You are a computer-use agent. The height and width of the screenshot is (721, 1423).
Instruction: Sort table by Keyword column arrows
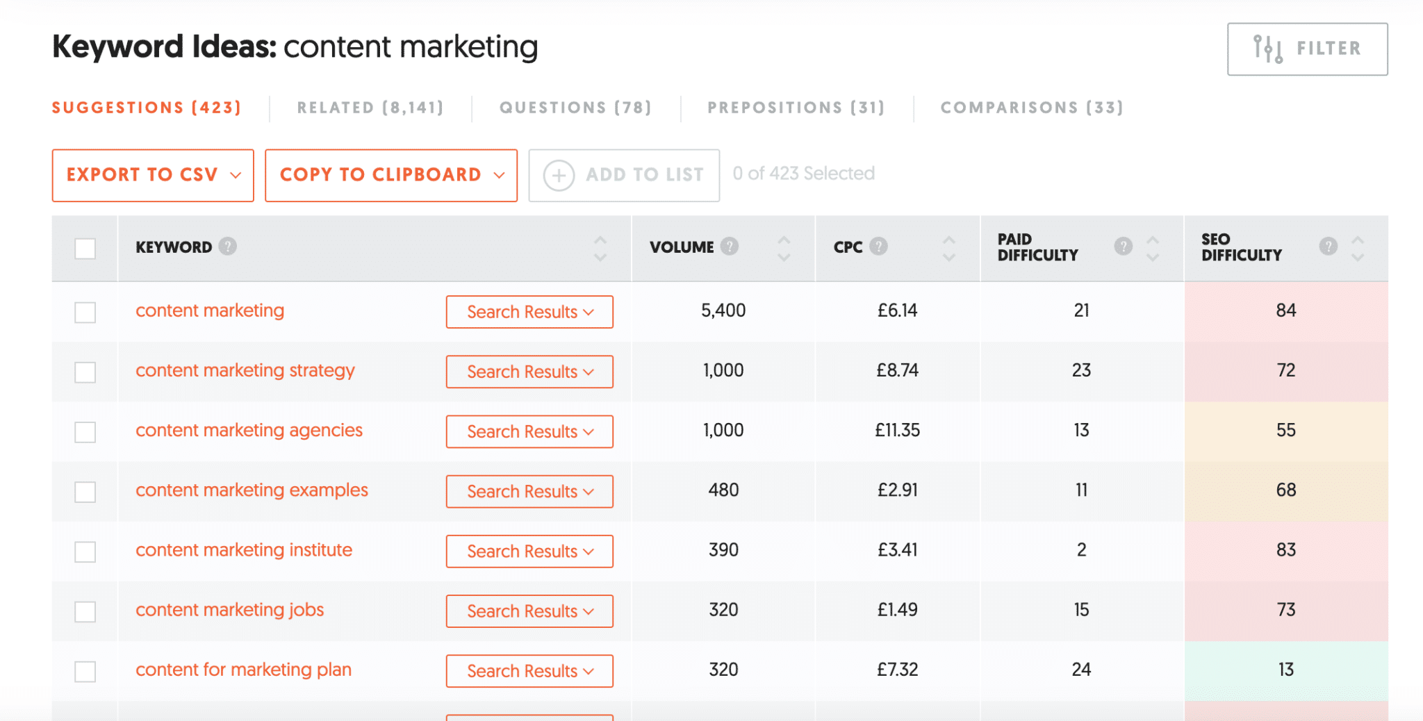point(600,248)
